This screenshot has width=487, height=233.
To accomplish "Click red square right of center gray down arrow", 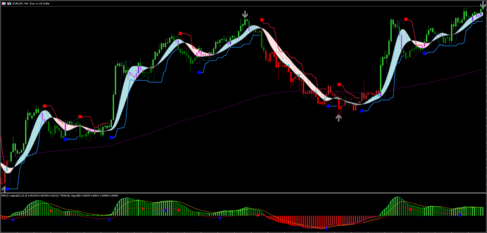I will [x=262, y=19].
